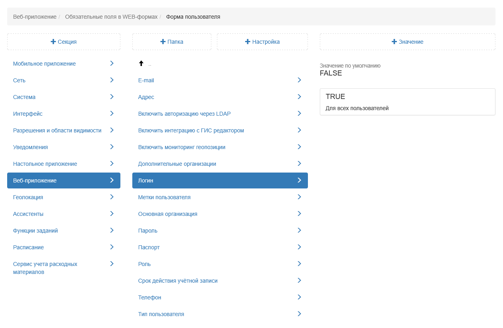This screenshot has height=328, width=503.
Task: Select the Телефон setting
Action: click(x=150, y=297)
